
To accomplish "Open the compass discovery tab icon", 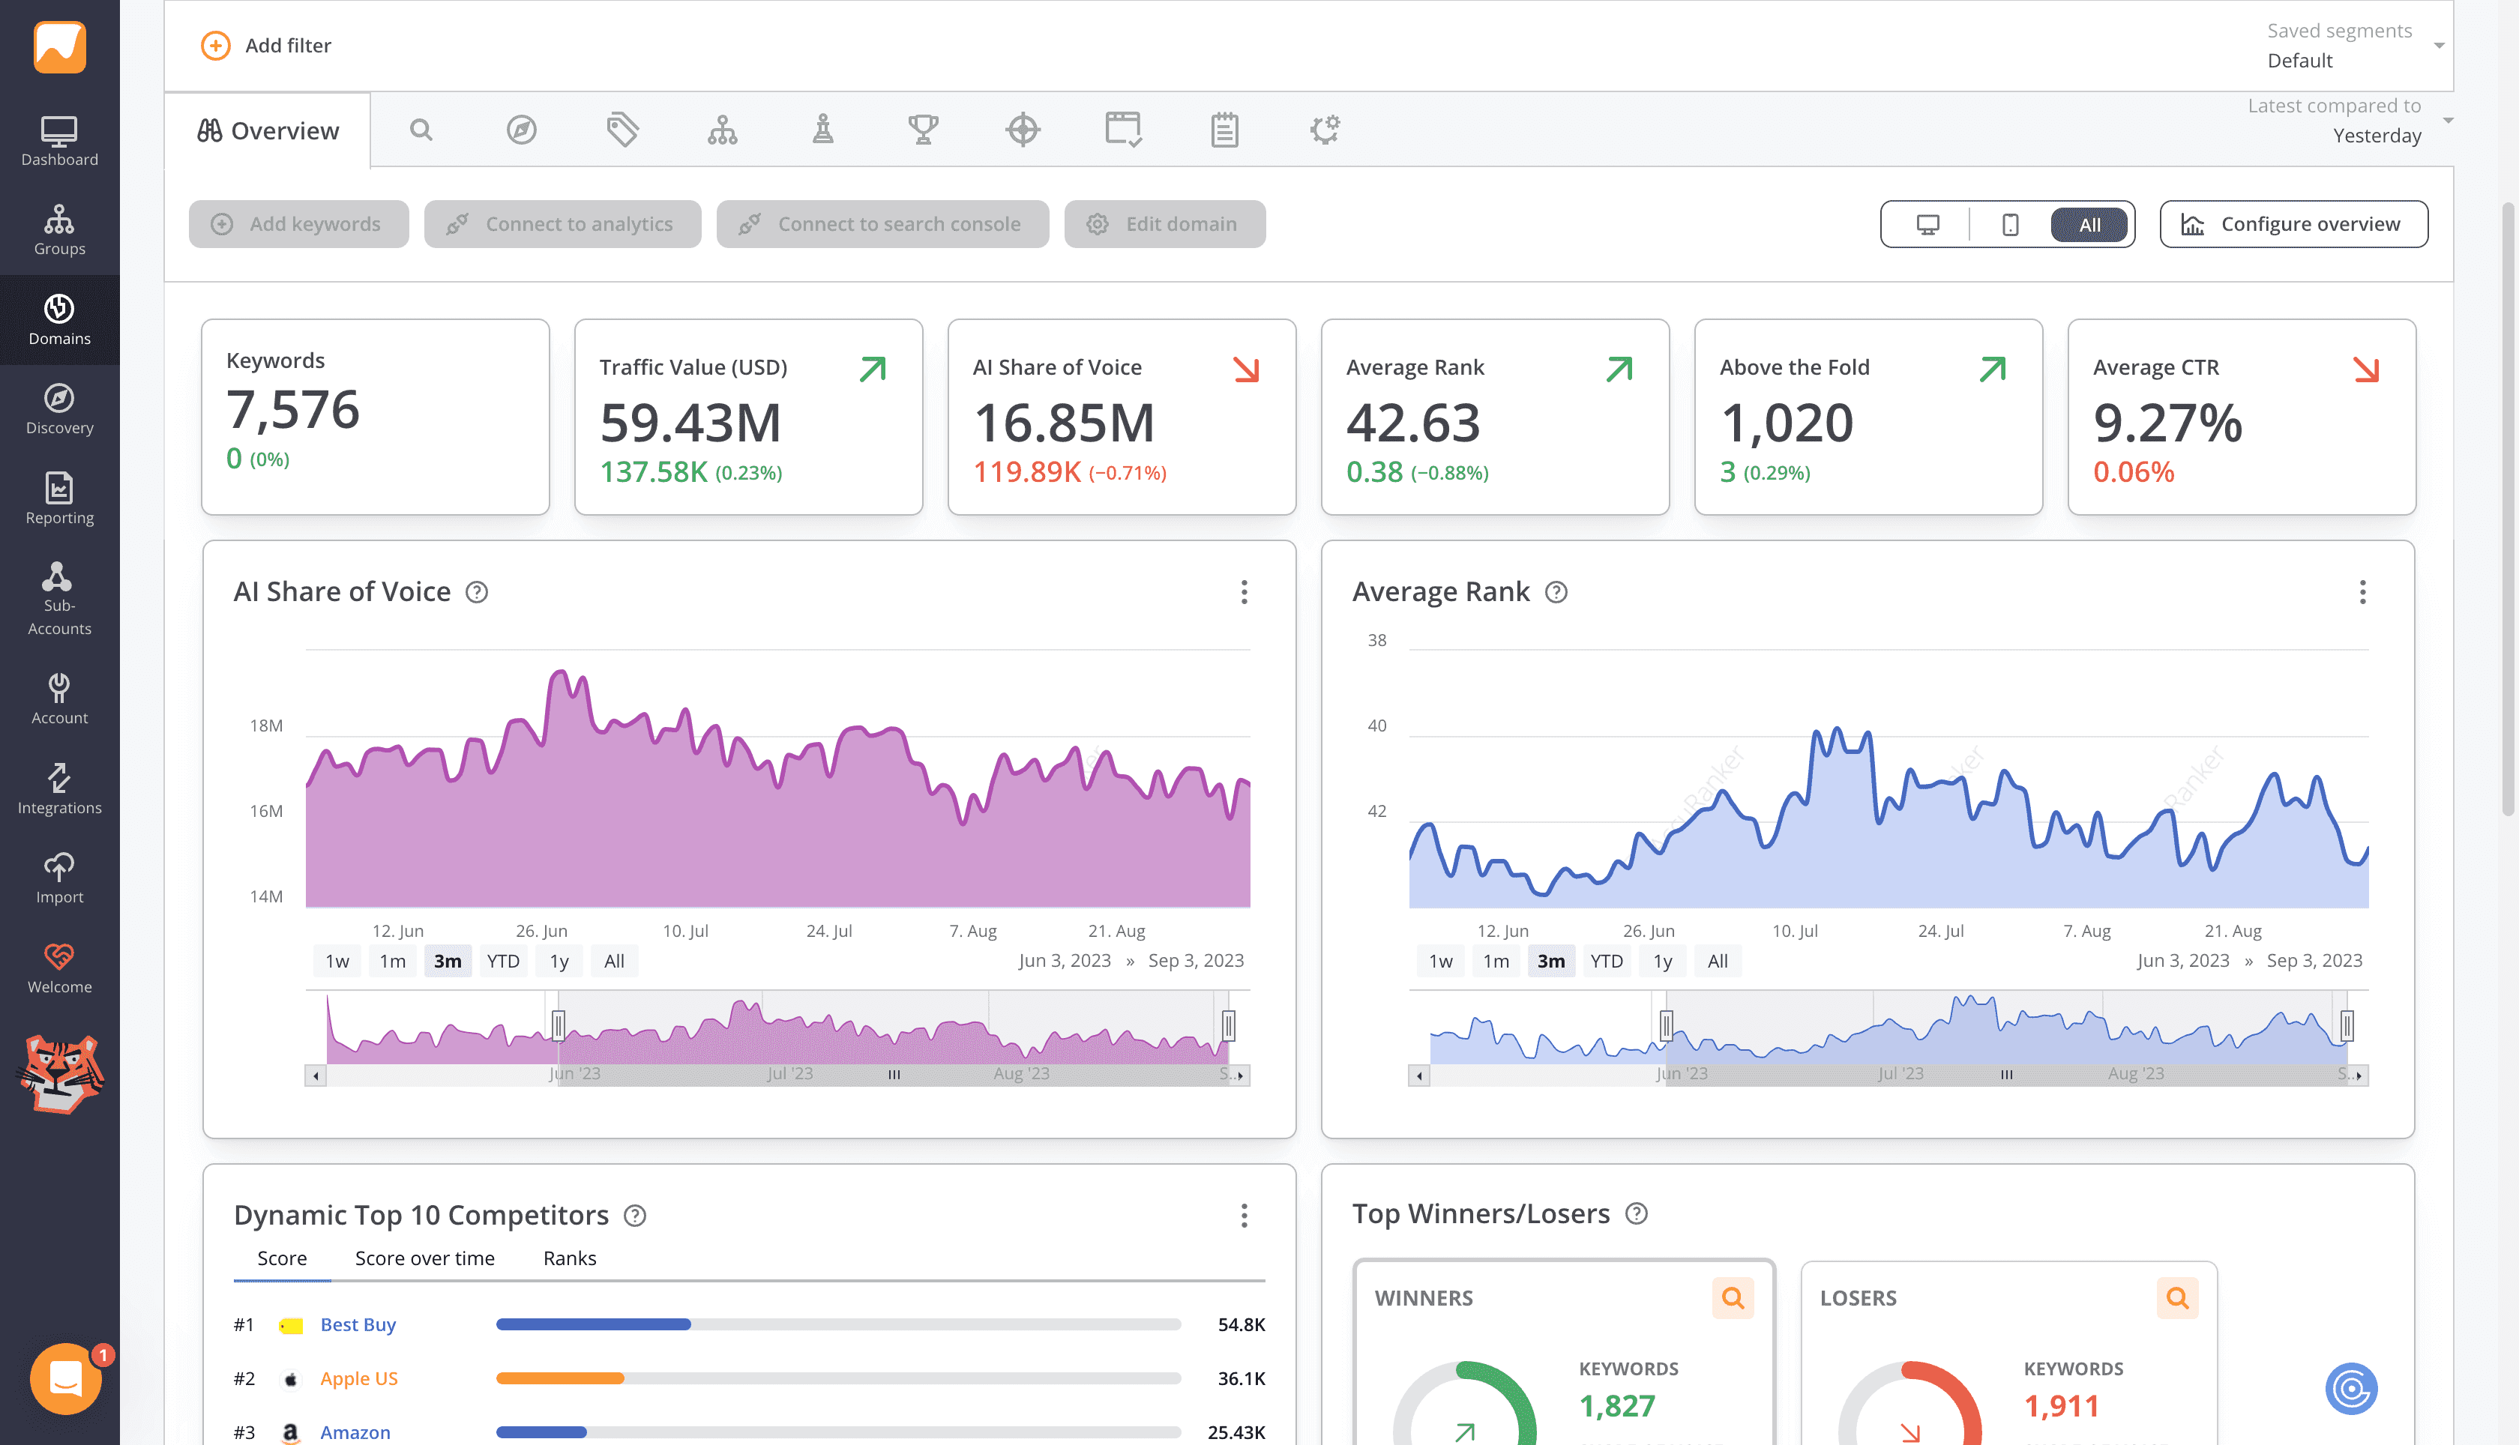I will [521, 130].
